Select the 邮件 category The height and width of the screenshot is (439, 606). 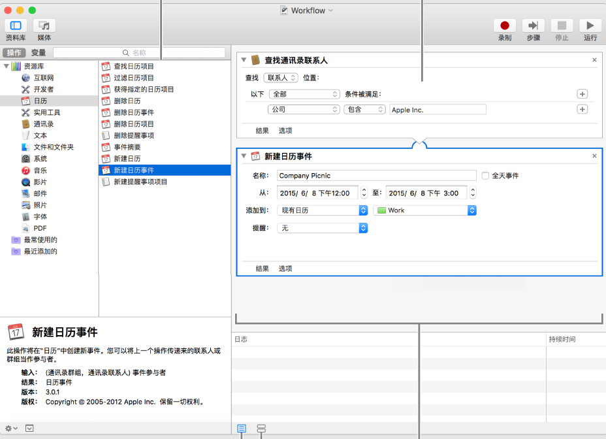pyautogui.click(x=40, y=194)
